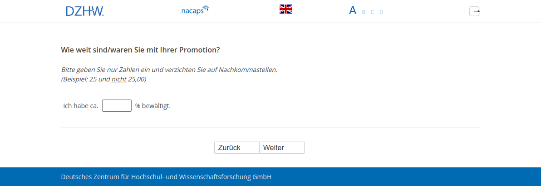Click the 'Bitte geben Sie nur Zahlen' hint

point(169,70)
